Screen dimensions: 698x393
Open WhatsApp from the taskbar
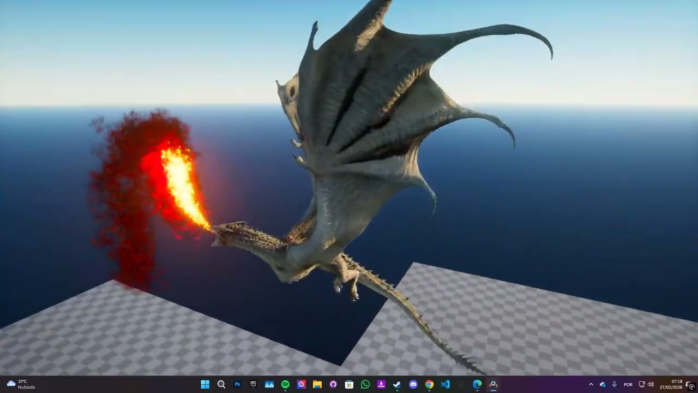365,384
